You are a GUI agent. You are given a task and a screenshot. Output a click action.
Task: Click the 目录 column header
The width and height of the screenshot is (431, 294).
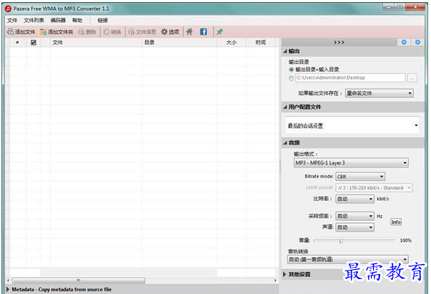(179, 43)
